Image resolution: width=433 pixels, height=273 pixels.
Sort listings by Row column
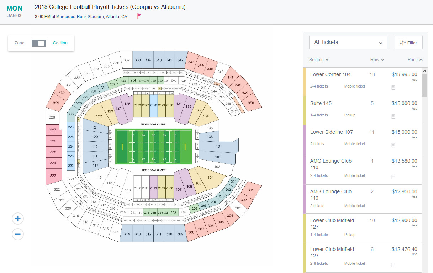pos(377,60)
